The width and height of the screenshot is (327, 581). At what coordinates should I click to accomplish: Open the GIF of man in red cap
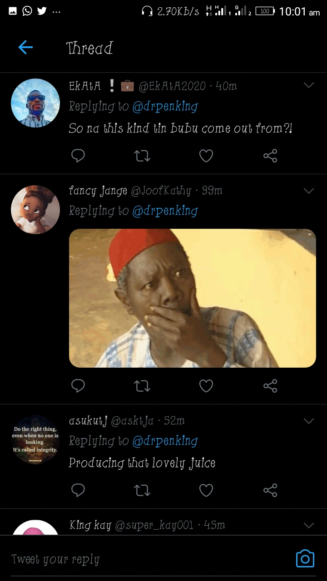click(x=192, y=298)
